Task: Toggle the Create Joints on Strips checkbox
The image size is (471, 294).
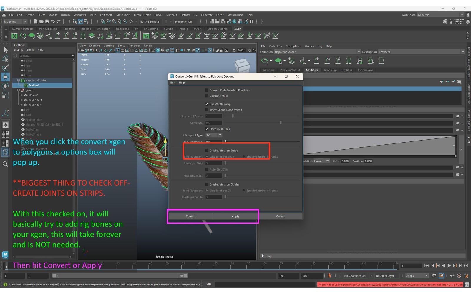Action: click(207, 151)
